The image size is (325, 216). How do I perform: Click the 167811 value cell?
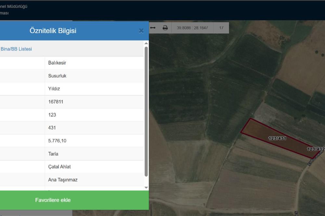pos(56,102)
